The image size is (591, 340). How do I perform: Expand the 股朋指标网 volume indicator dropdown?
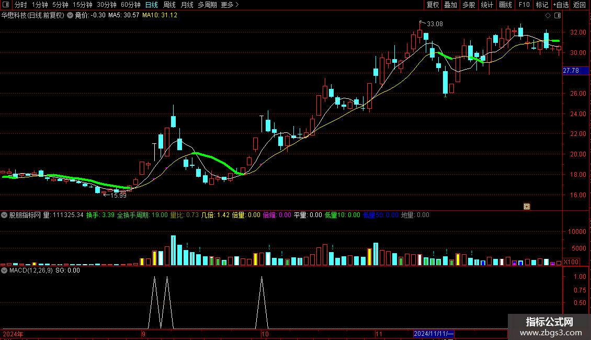4,215
